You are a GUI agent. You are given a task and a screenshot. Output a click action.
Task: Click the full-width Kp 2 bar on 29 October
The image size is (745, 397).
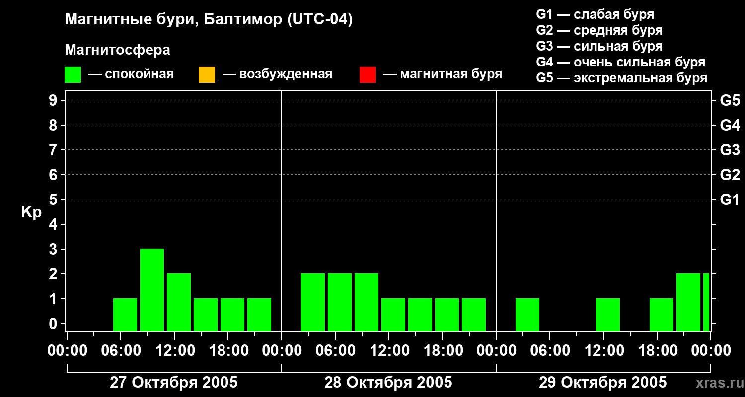coord(688,302)
